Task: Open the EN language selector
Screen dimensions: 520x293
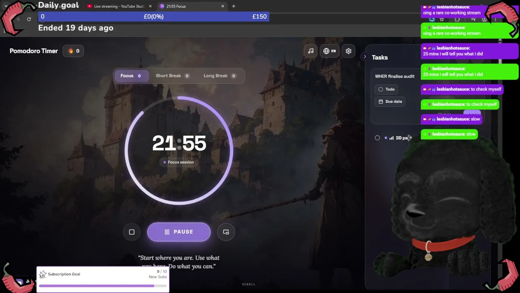Action: pyautogui.click(x=329, y=51)
